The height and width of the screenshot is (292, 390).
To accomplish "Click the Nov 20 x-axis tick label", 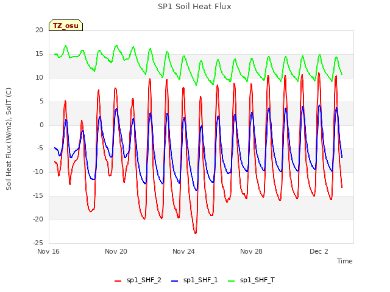I will click(x=116, y=251).
